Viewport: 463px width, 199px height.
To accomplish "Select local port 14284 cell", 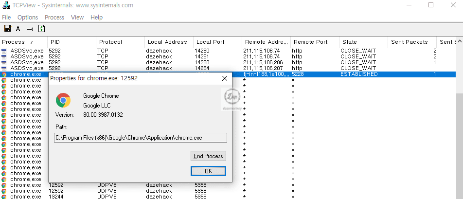I will [202, 68].
